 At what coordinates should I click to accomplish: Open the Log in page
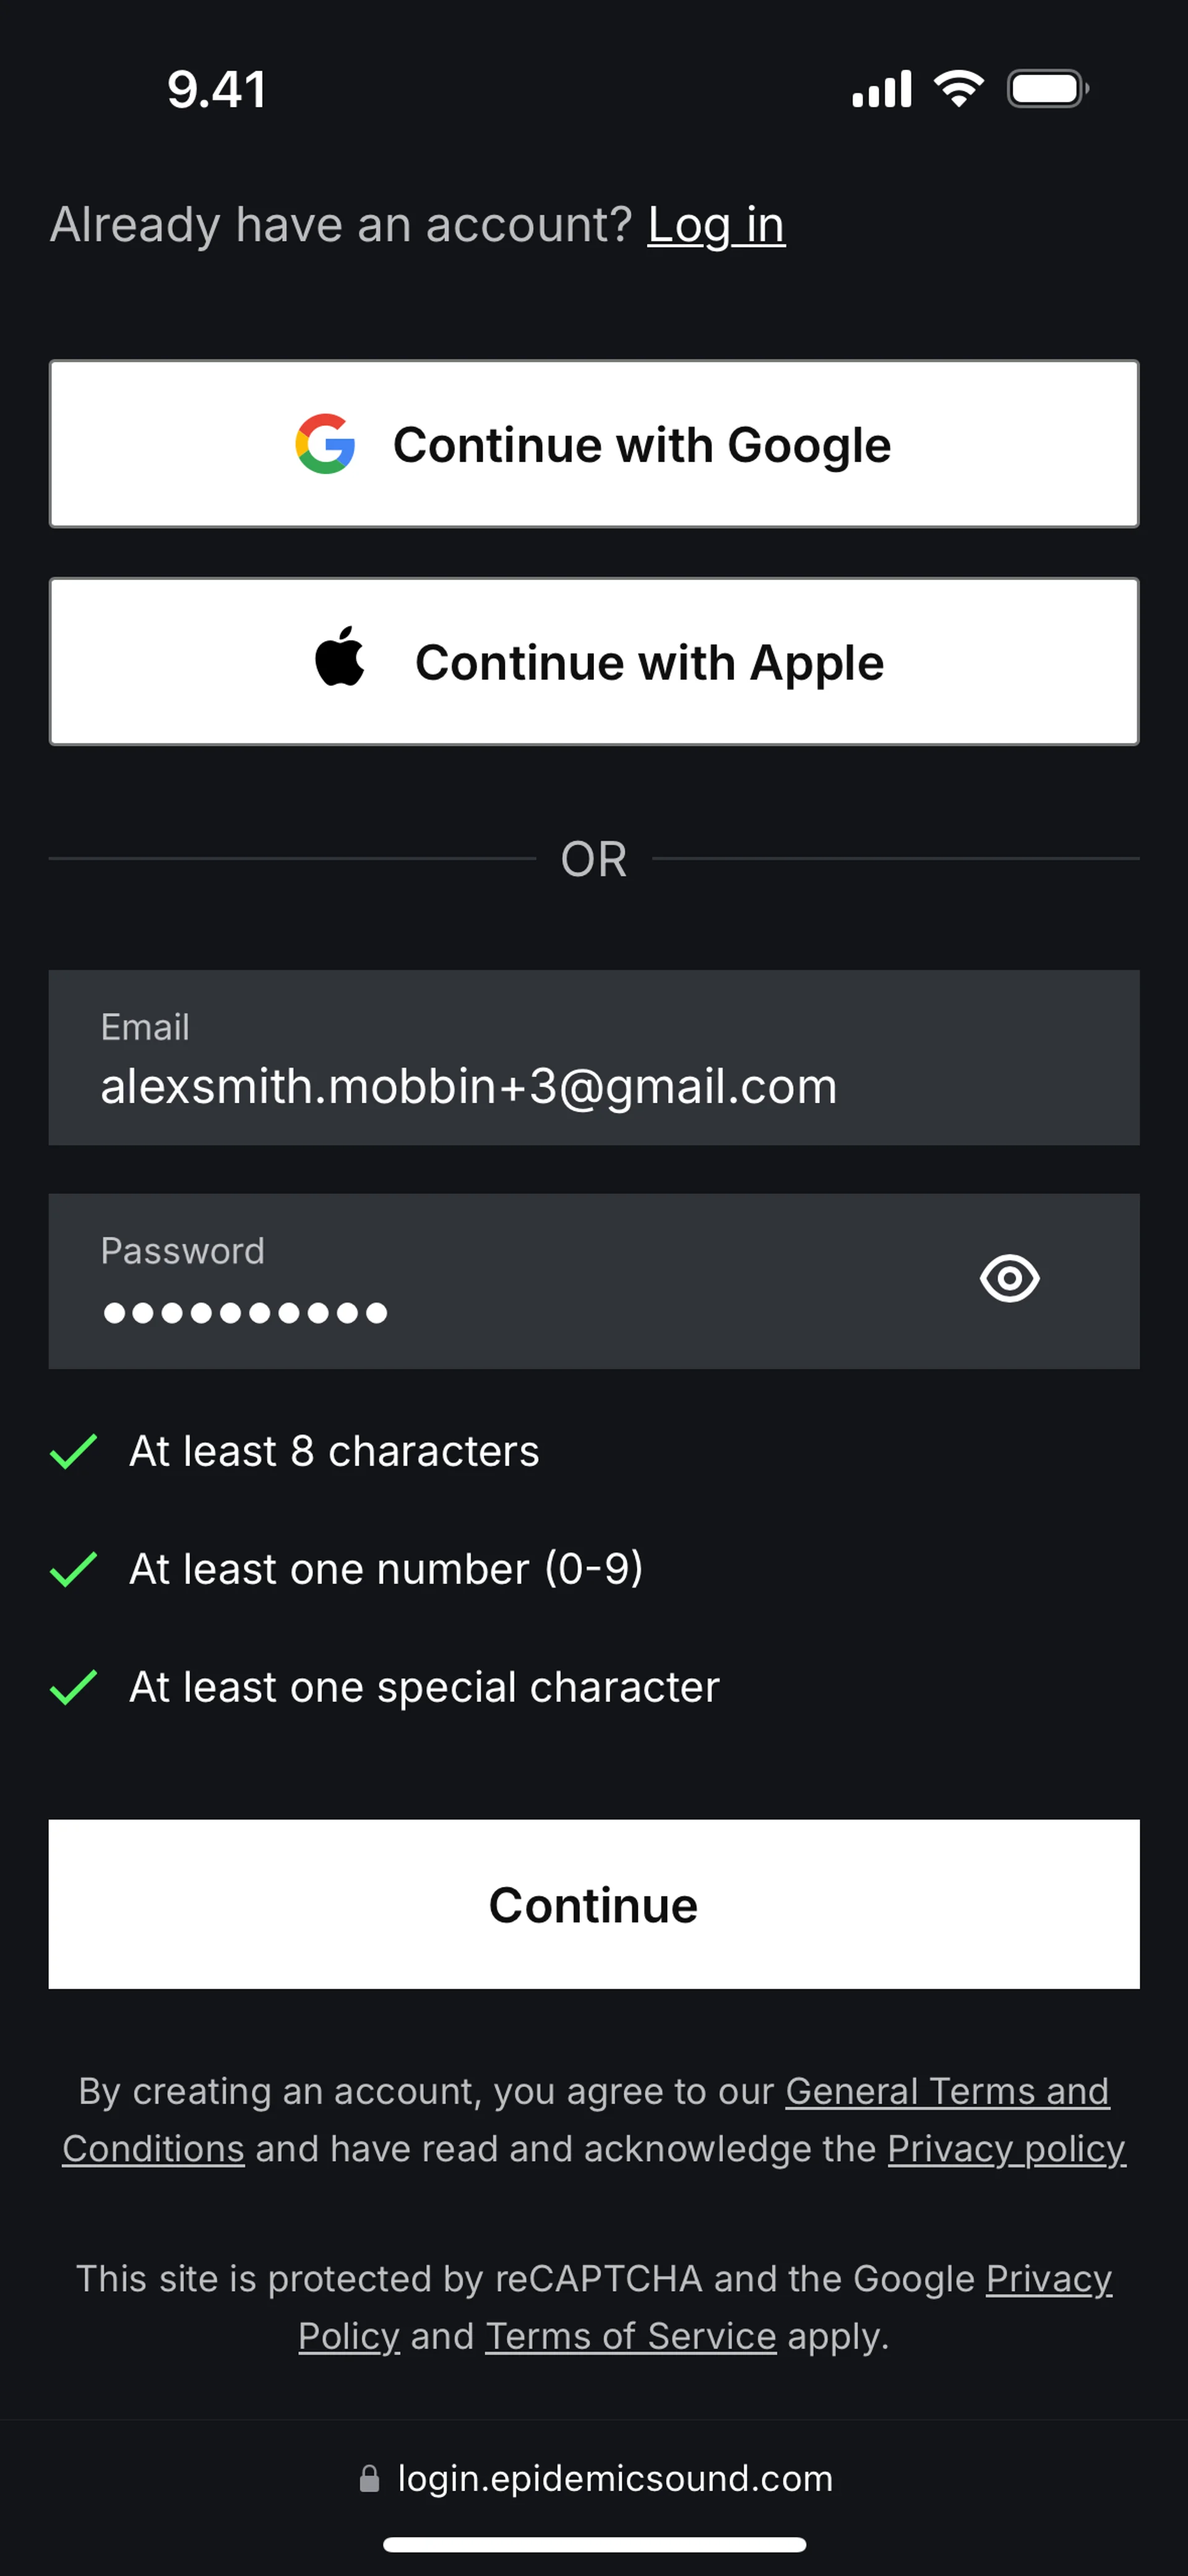pos(715,224)
